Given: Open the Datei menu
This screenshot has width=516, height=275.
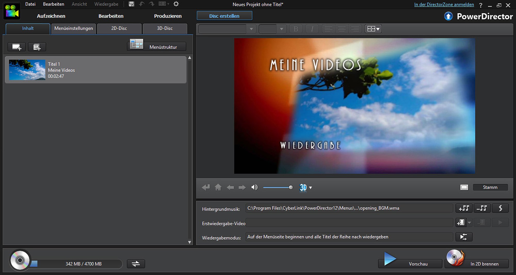Looking at the screenshot, I should pos(30,4).
